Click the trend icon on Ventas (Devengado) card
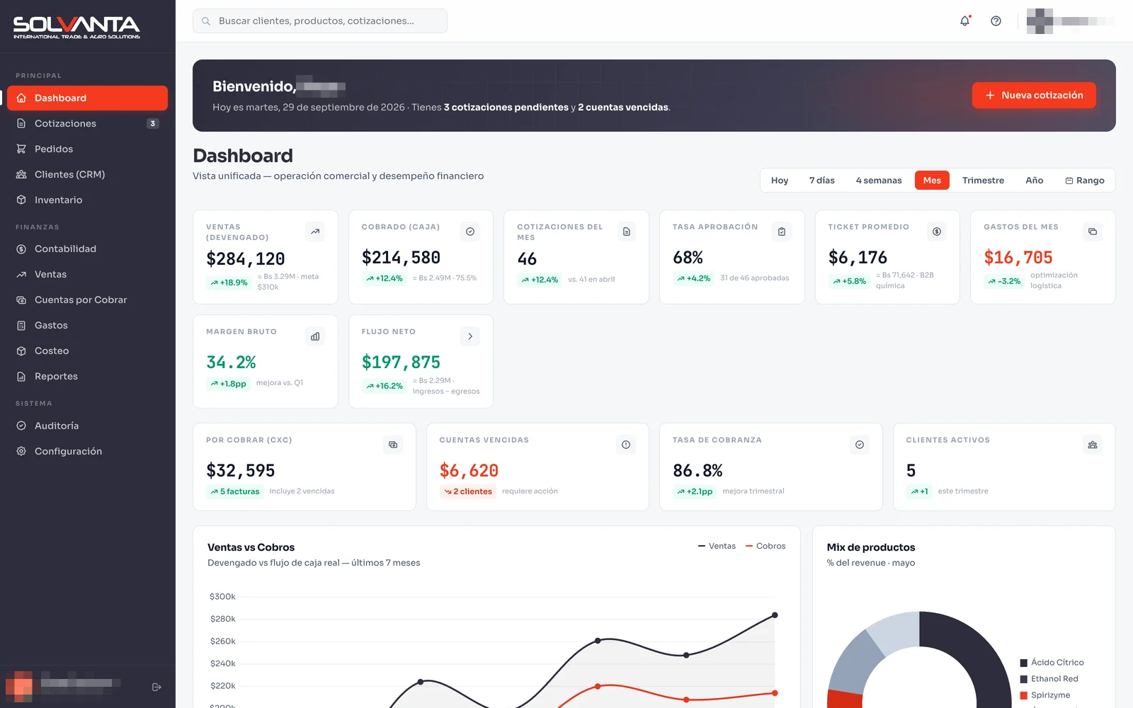This screenshot has width=1133, height=708. (315, 232)
